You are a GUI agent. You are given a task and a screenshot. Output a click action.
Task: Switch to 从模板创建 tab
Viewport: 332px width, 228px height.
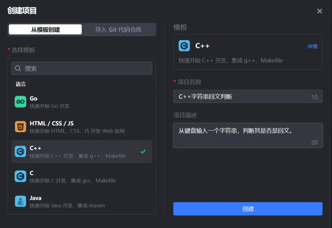coord(45,30)
